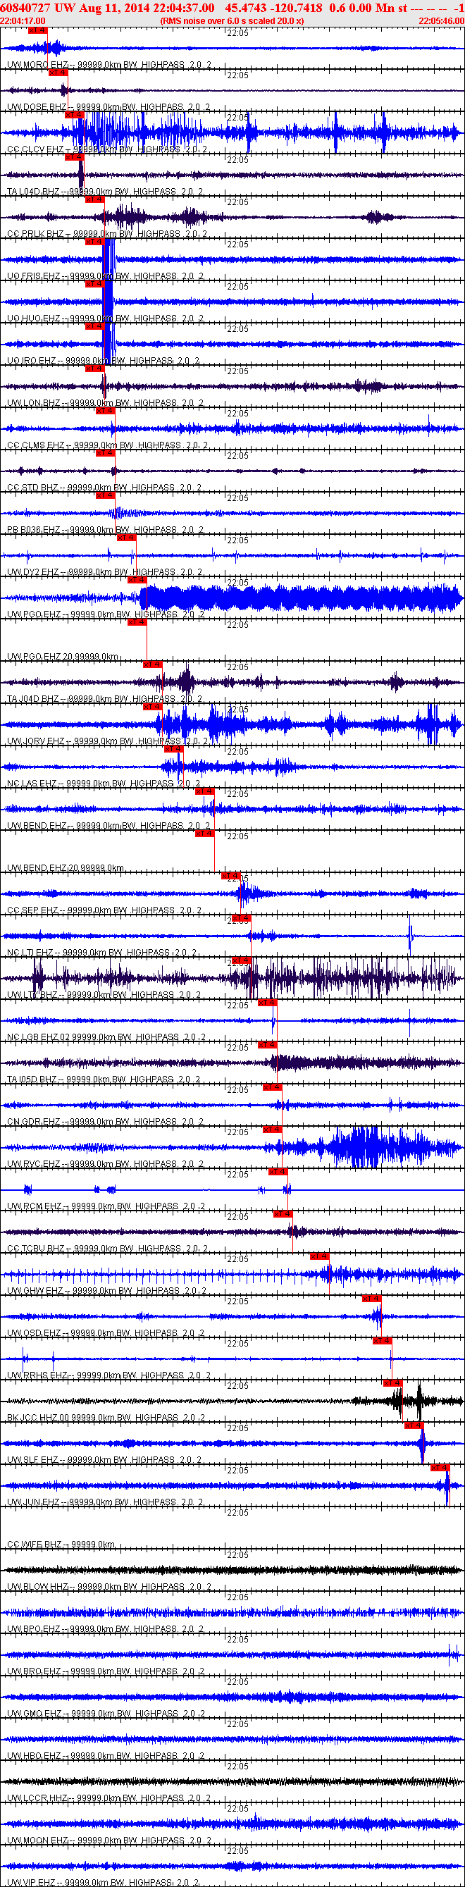The height and width of the screenshot is (1887, 465).
Task: Select the UW.DOSE.BHZ station label
Action: pos(108,108)
